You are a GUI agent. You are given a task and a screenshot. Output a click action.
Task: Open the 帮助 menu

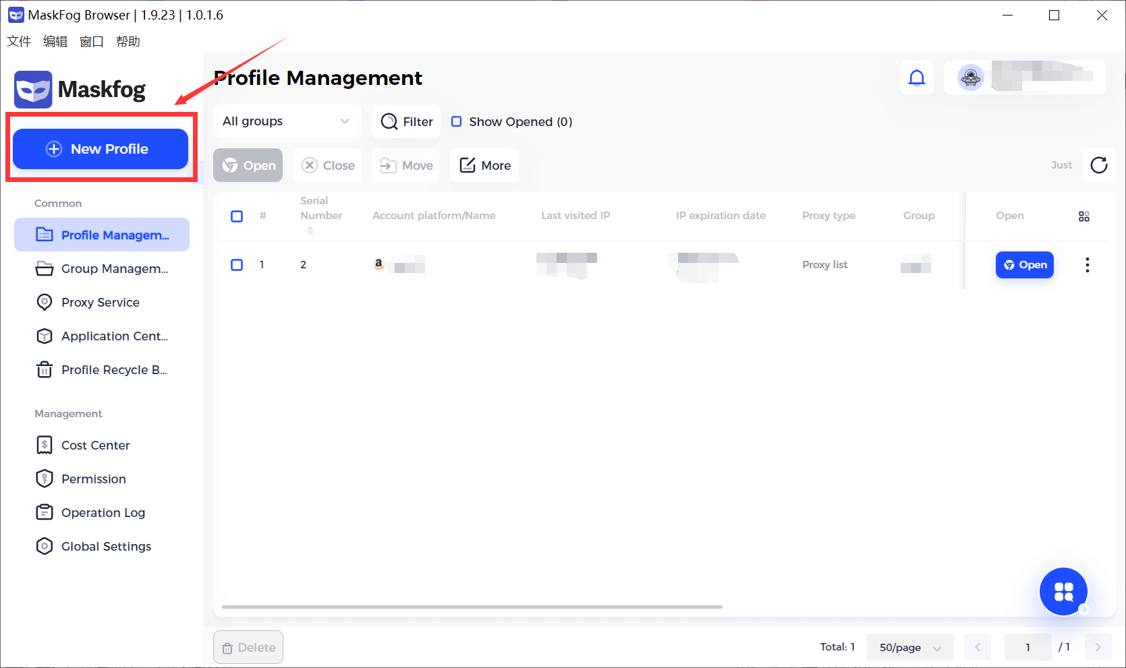(x=129, y=41)
